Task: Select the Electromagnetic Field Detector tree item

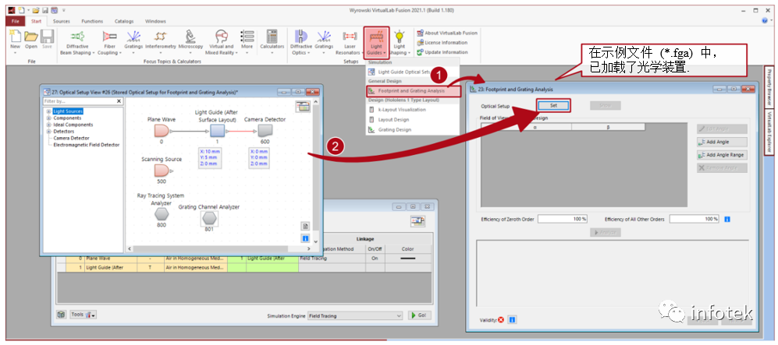Action: pyautogui.click(x=87, y=145)
